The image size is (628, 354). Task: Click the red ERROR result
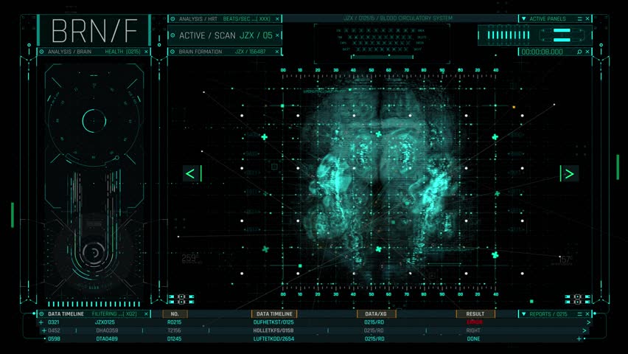pos(475,322)
